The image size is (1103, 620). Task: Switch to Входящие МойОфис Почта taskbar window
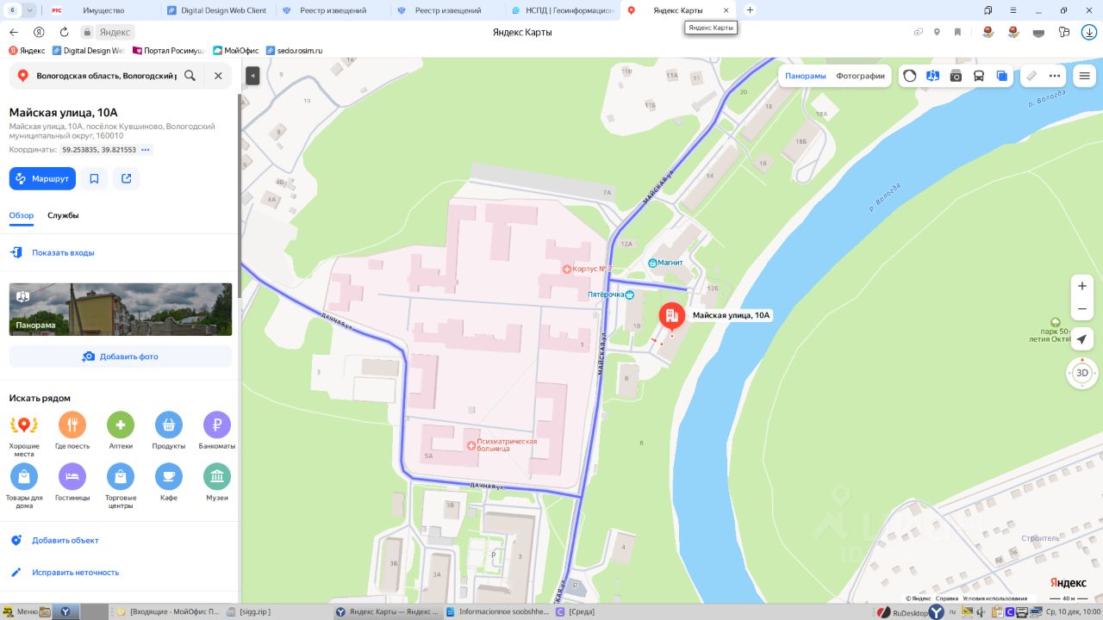168,612
